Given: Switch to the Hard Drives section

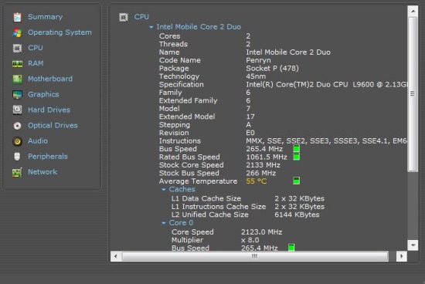Looking at the screenshot, I should [x=49, y=110].
